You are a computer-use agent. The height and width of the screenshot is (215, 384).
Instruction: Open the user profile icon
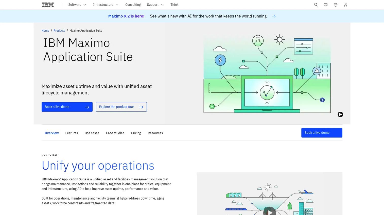click(x=345, y=5)
